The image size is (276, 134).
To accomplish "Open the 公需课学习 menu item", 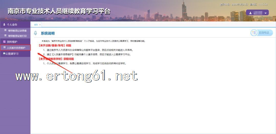I will [12, 54].
